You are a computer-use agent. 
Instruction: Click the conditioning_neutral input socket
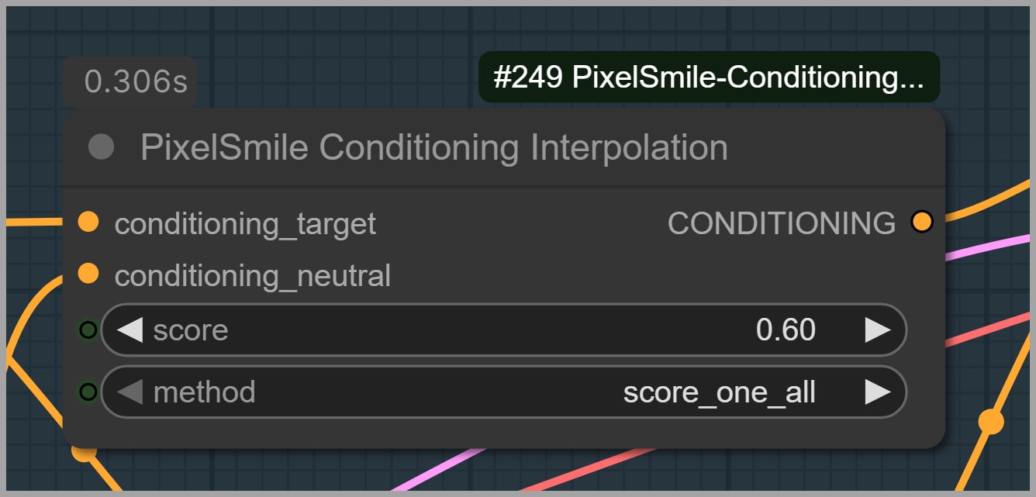88,274
